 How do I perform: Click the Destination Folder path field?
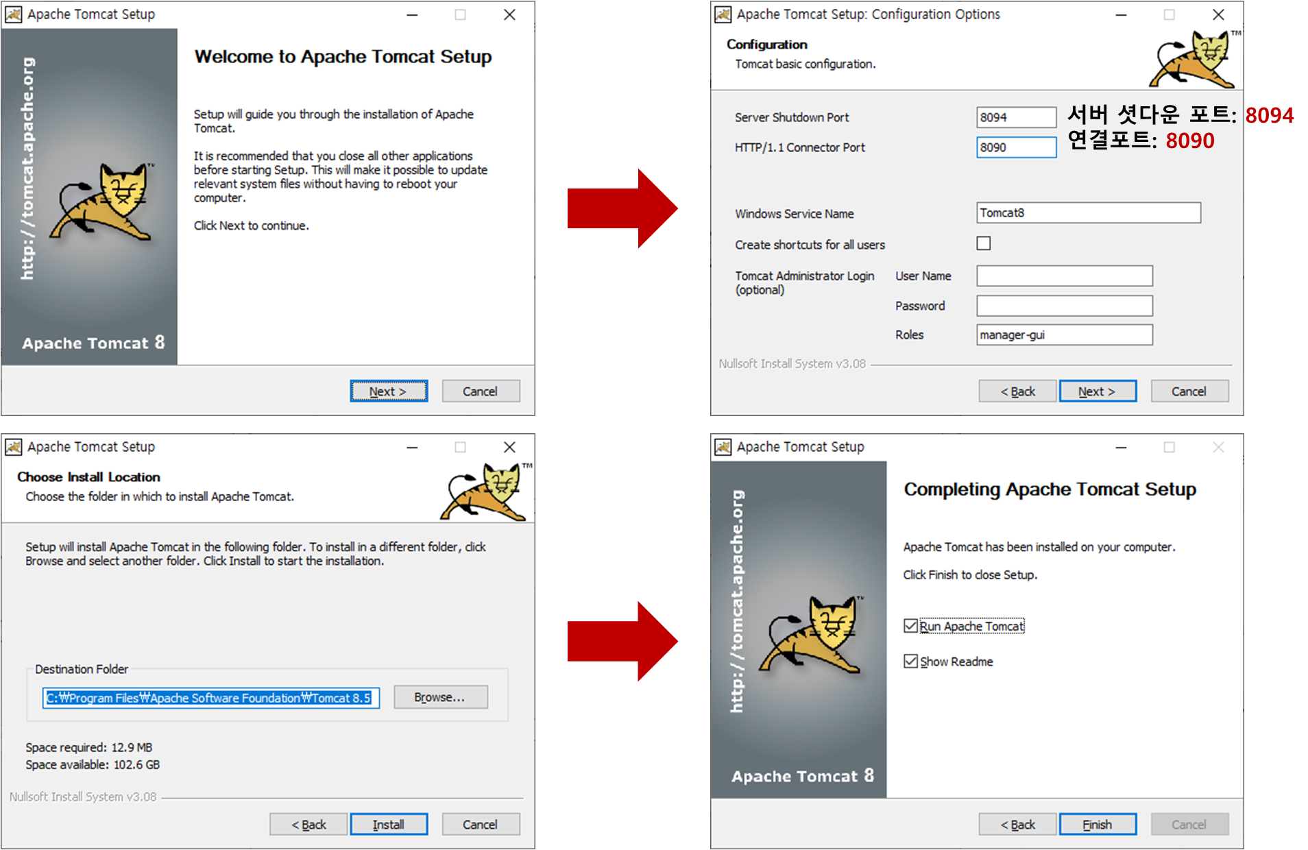pos(211,698)
